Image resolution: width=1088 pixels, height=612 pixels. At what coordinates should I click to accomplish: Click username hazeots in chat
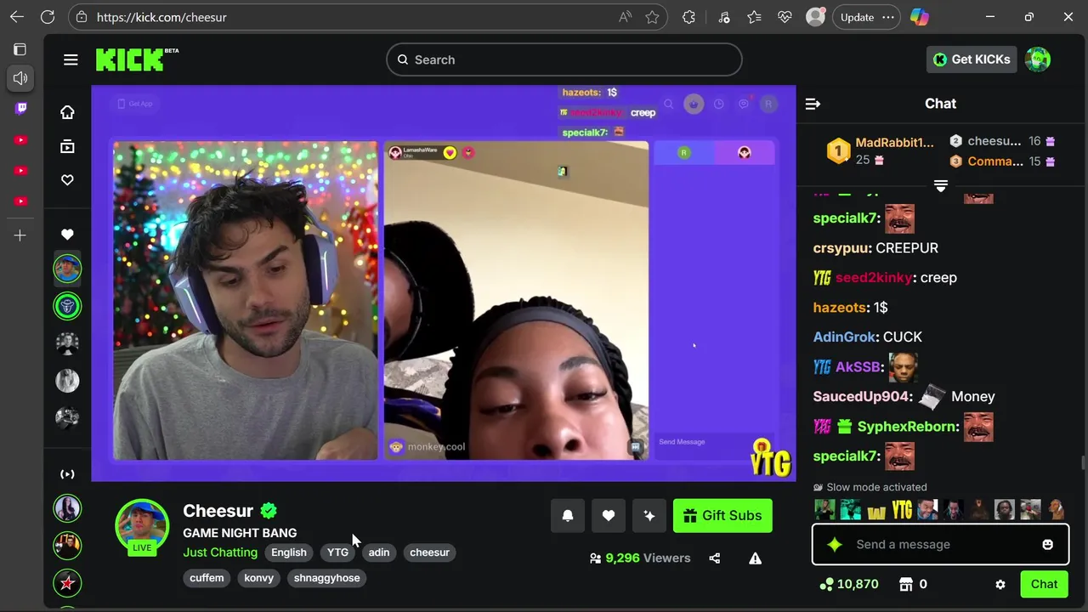pos(840,308)
